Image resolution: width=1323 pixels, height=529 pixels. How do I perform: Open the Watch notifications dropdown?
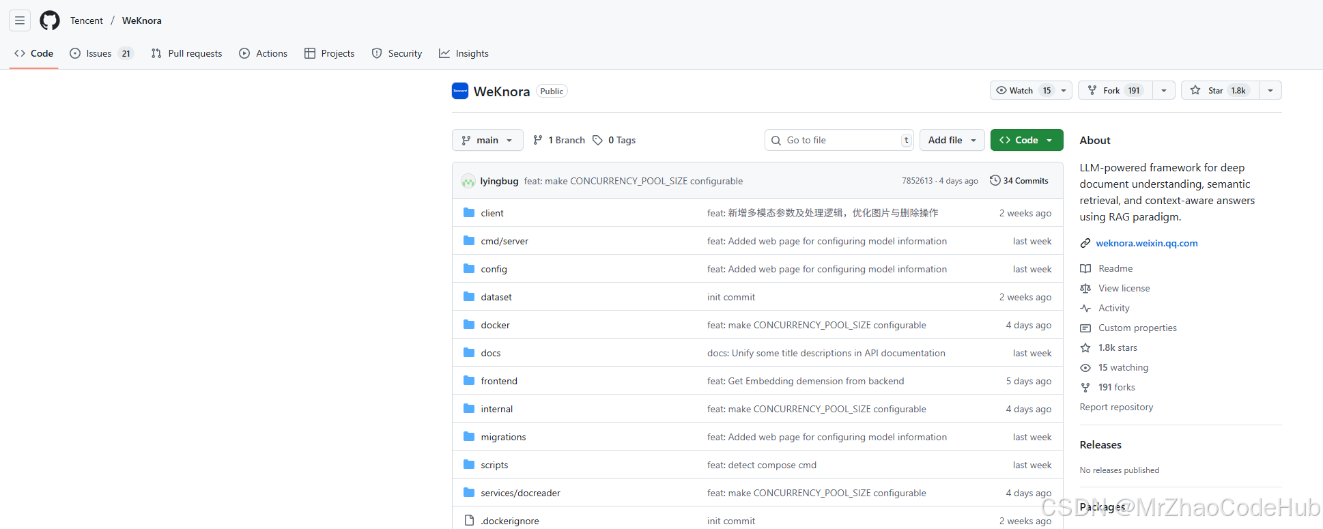1031,90
